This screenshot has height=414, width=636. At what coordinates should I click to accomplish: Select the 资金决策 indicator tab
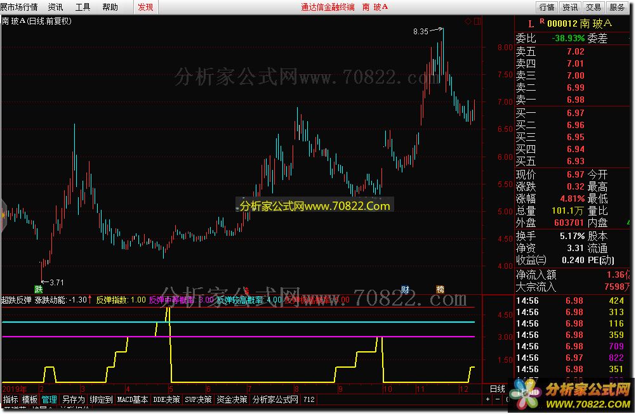(x=232, y=399)
